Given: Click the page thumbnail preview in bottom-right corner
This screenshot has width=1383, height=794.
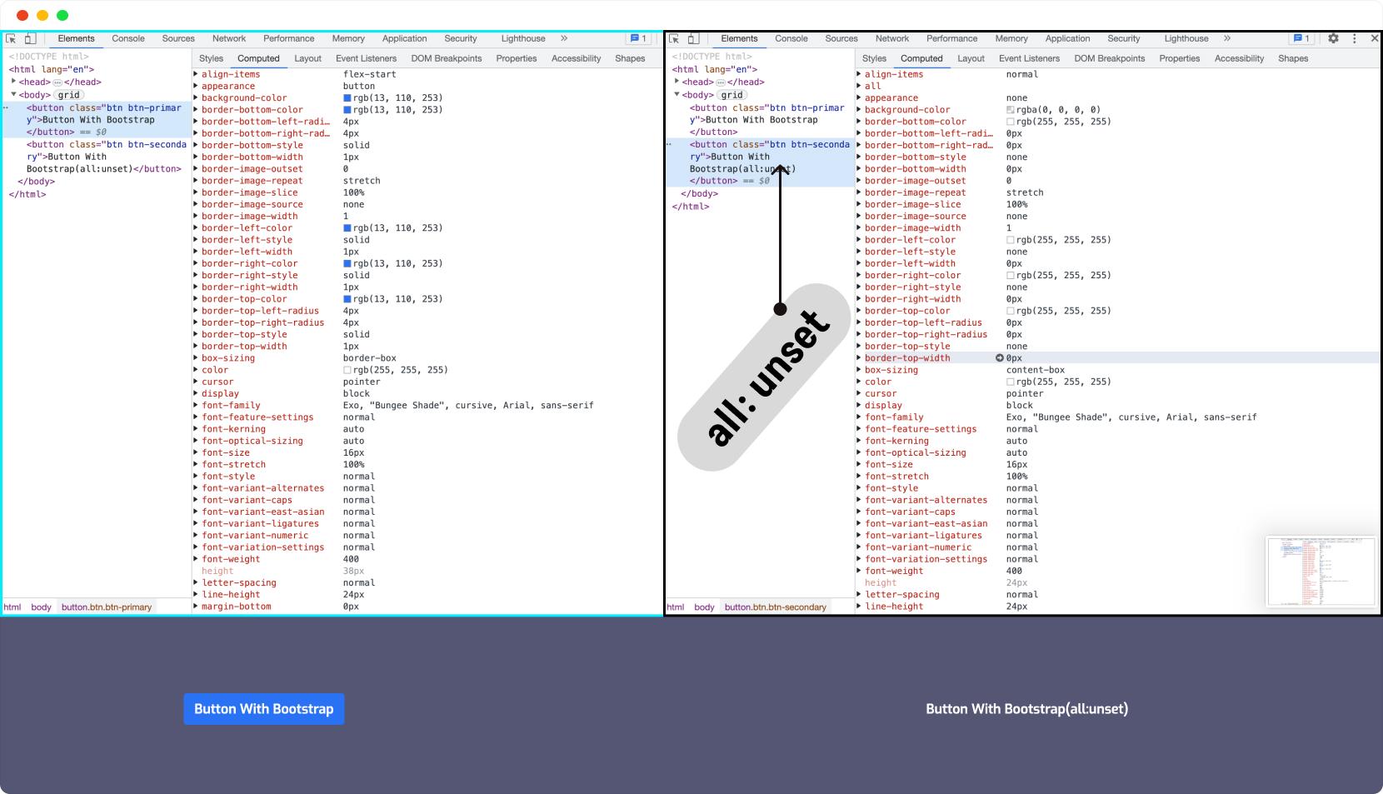Looking at the screenshot, I should pos(1321,572).
